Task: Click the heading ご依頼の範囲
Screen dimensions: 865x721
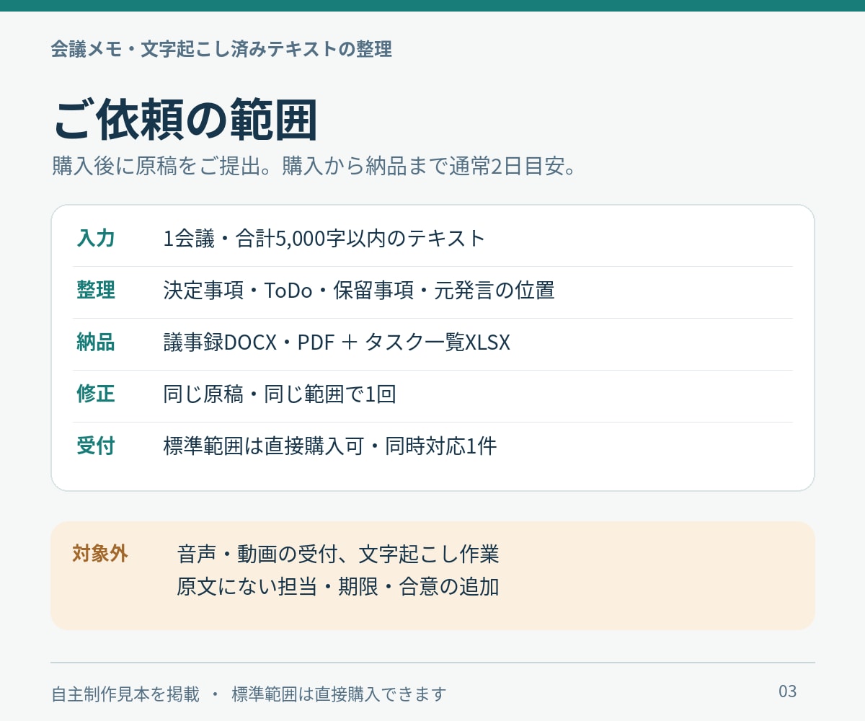Action: pyautogui.click(x=185, y=120)
